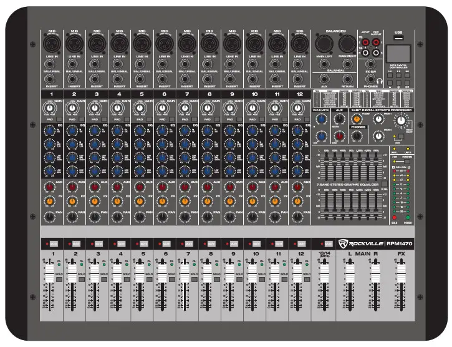This screenshot has width=452, height=347.
Task: Mute channel 5
Action: click(143, 244)
